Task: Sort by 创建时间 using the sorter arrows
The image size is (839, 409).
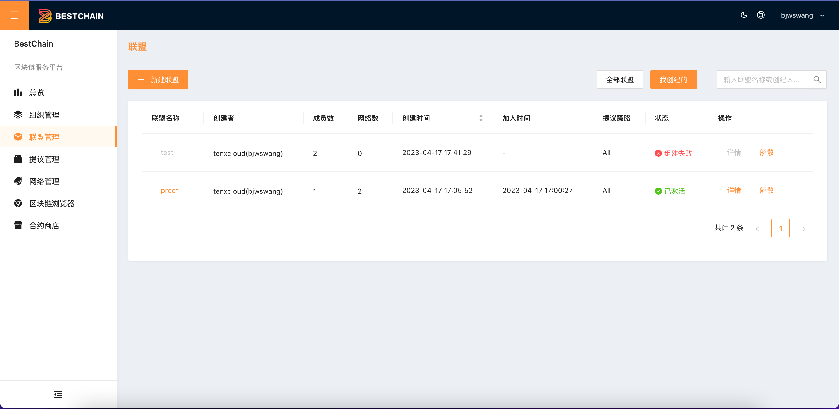Action: (481, 118)
